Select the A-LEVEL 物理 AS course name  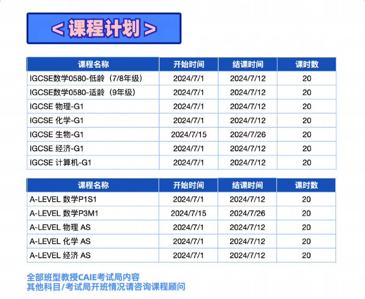coord(60,228)
